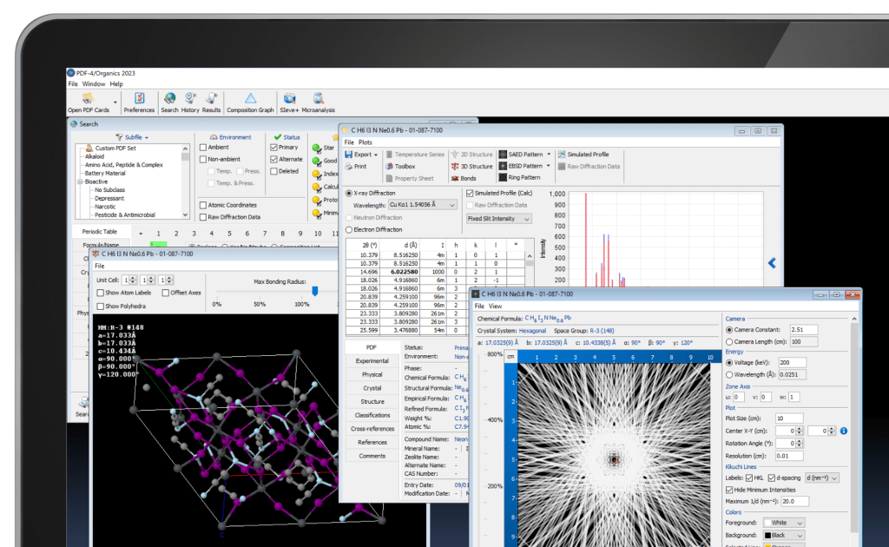Viewport: 889px width, 547px height.
Task: Collapse the Bioactive tree node
Action: [x=80, y=182]
